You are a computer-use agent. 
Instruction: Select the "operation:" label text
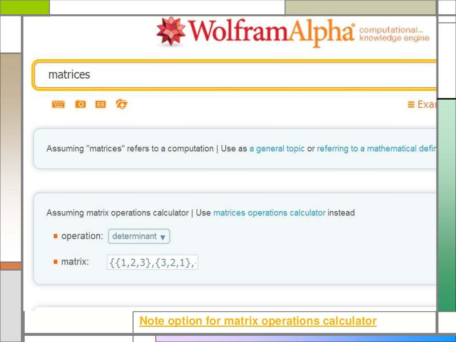tap(82, 236)
